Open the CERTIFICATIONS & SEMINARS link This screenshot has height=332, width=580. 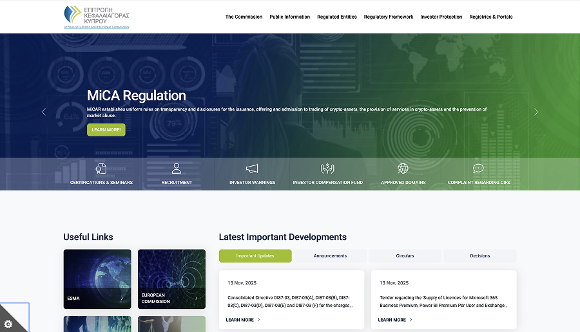coord(101,183)
